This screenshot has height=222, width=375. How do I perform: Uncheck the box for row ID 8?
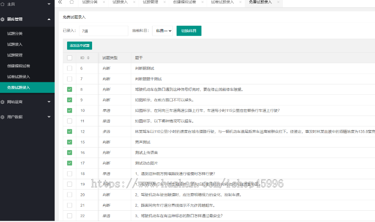(70, 89)
